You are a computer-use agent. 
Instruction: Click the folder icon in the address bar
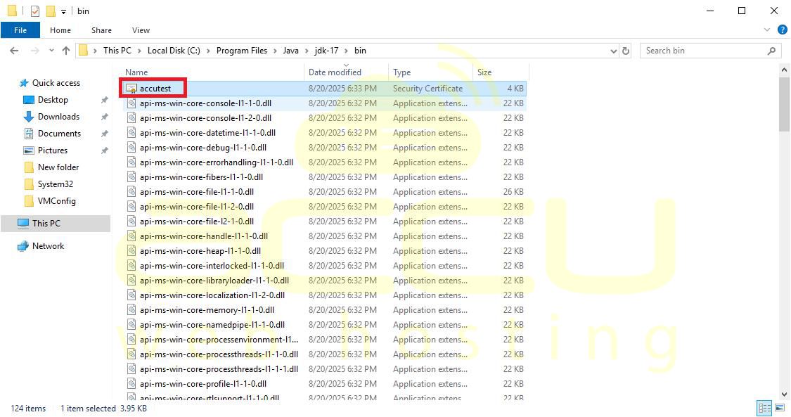84,51
